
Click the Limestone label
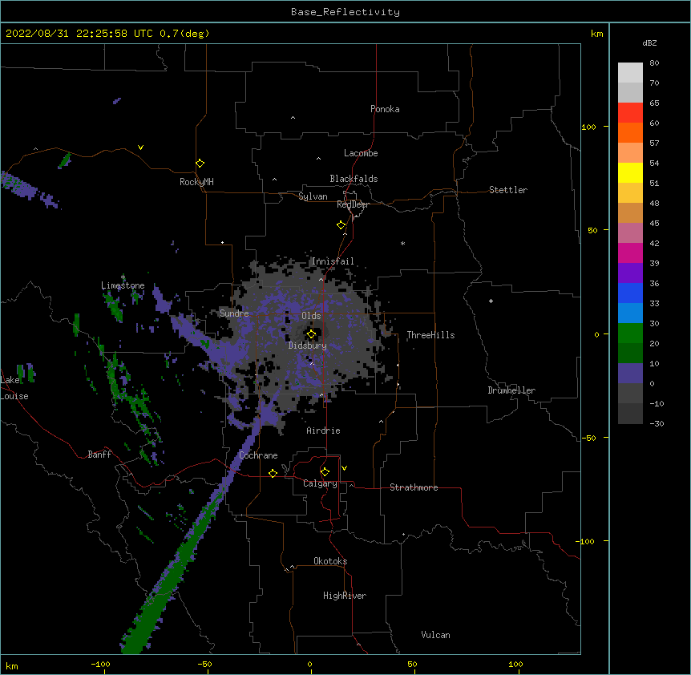[123, 285]
